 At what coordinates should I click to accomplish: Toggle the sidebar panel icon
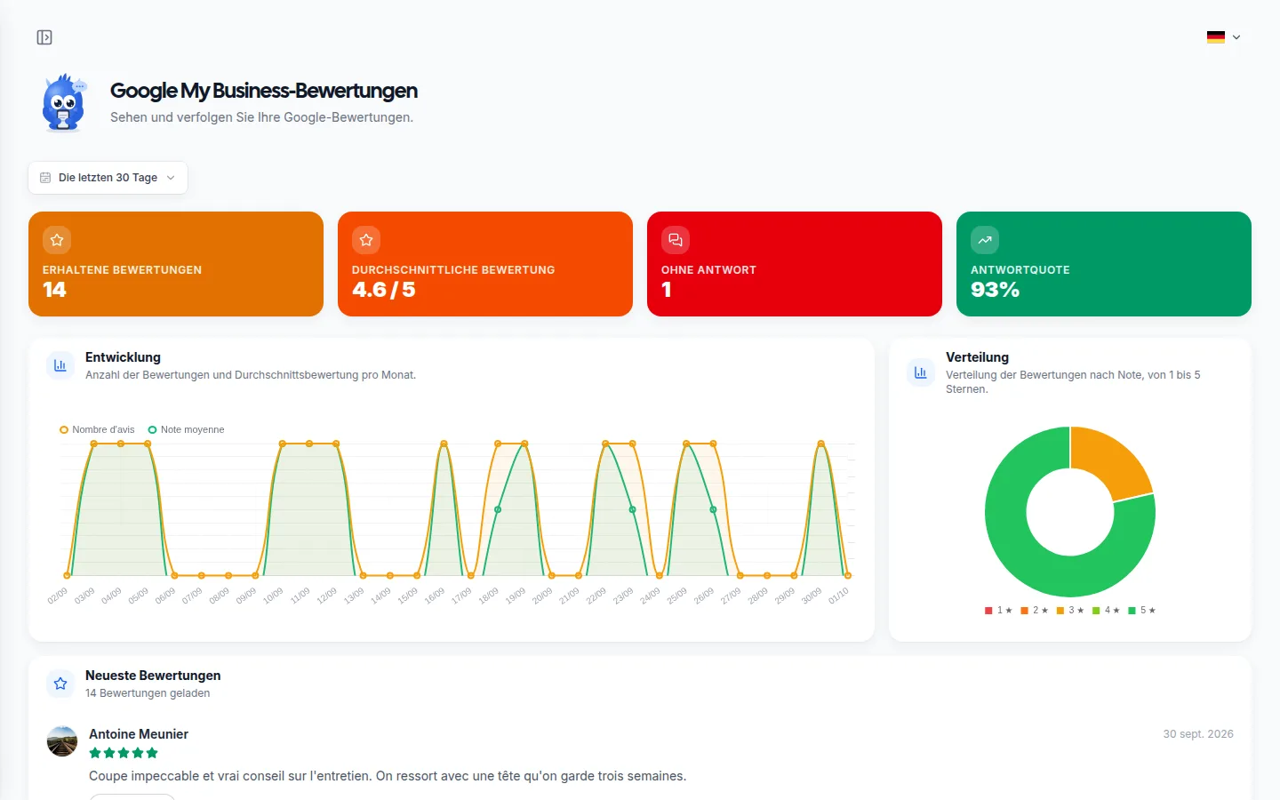pos(44,37)
